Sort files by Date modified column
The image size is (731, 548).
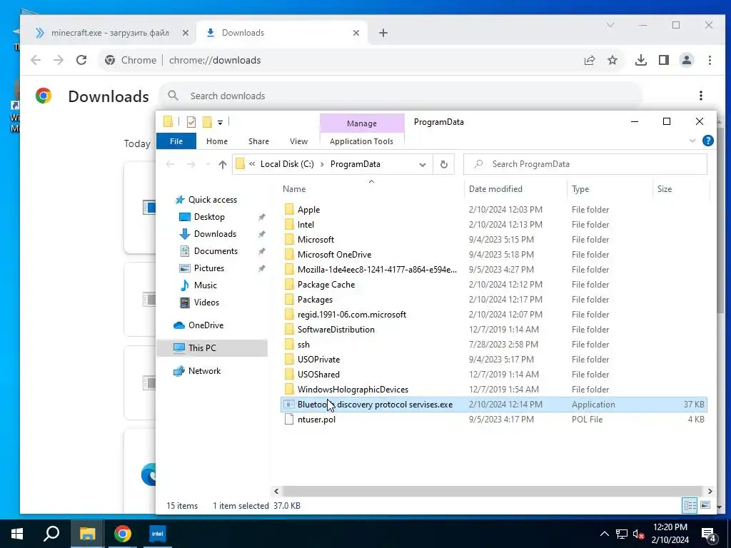point(515,188)
